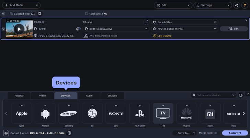250x138 pixels.
Task: Switch to the Images tab
Action: click(113, 96)
